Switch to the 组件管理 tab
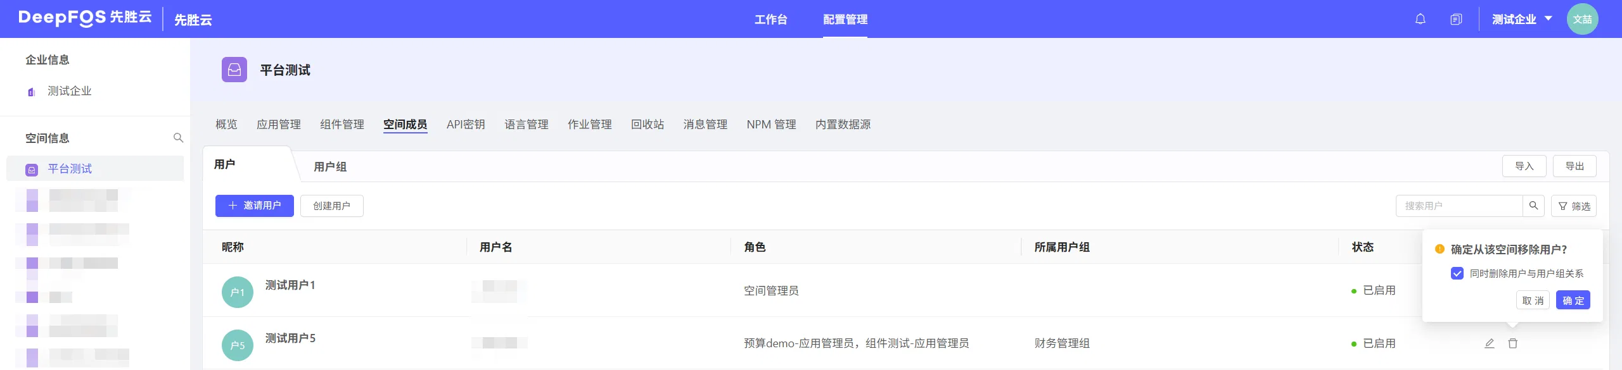 [x=342, y=125]
